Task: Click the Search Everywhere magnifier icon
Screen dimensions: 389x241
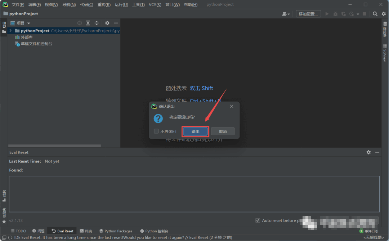Action: 375,14
